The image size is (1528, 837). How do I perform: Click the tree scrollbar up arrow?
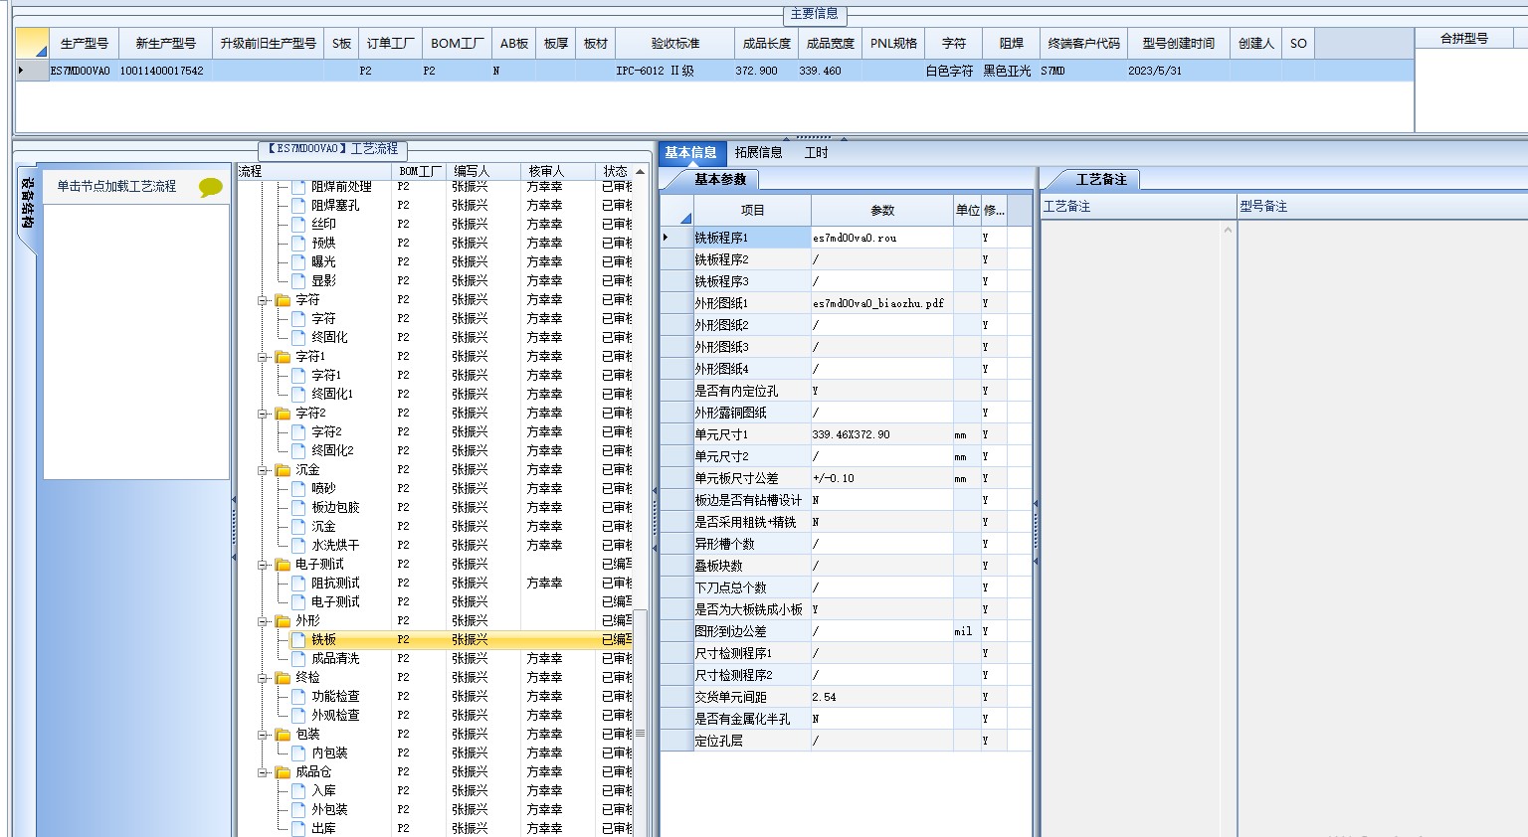[640, 172]
